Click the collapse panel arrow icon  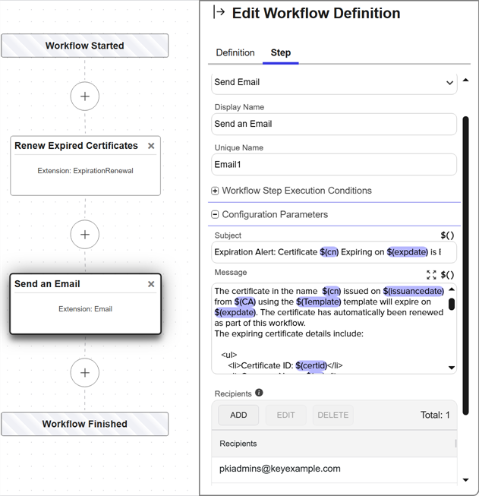tap(219, 12)
